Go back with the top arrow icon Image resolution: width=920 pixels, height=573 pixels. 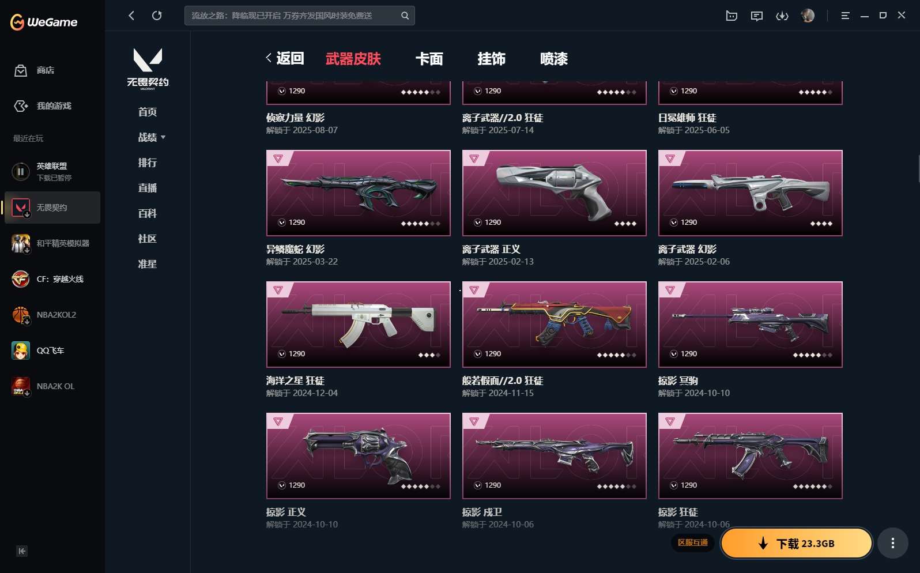(131, 16)
